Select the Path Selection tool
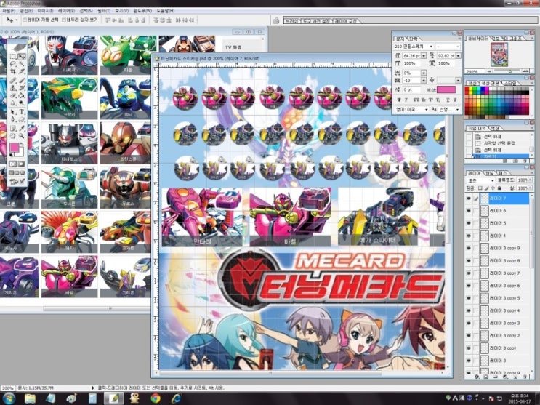 coord(13,112)
